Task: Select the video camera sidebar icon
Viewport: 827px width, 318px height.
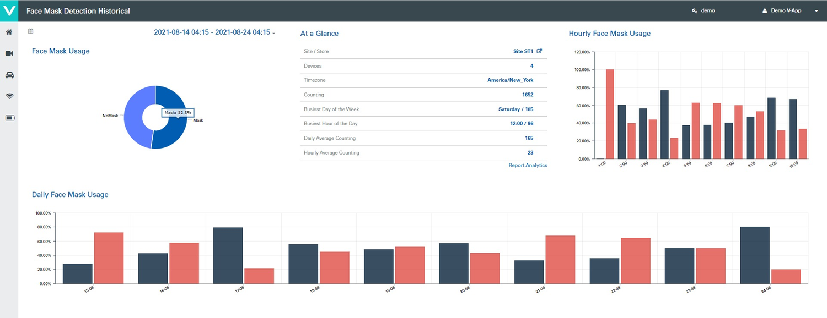Action: 8,53
